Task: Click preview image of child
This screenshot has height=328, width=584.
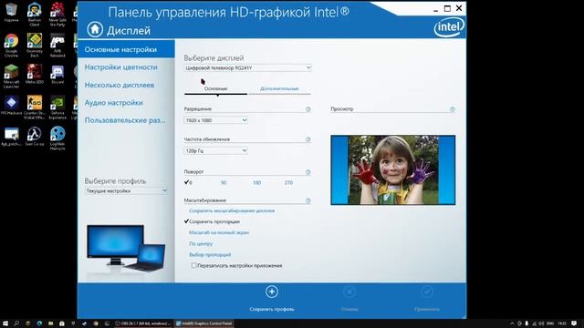Action: coord(393,170)
